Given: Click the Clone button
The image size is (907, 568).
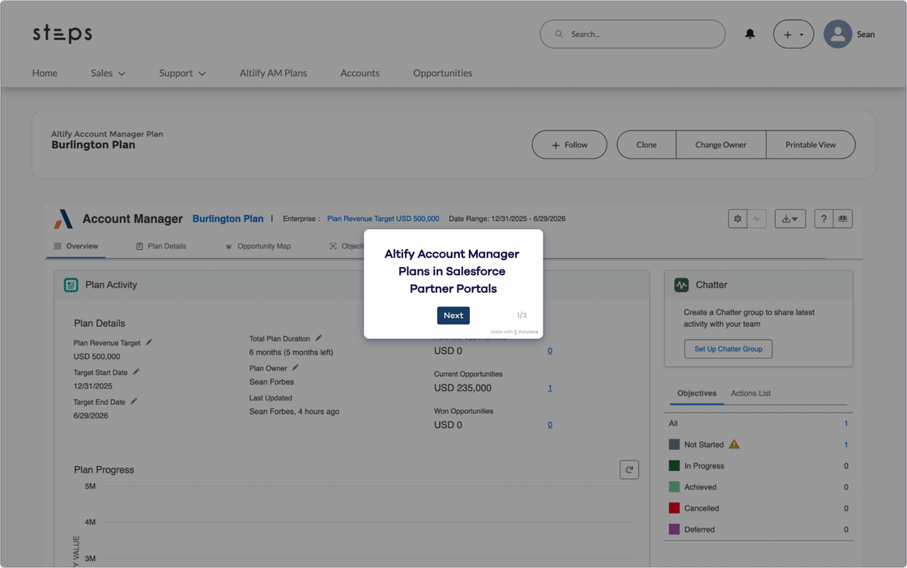Looking at the screenshot, I should coord(647,145).
